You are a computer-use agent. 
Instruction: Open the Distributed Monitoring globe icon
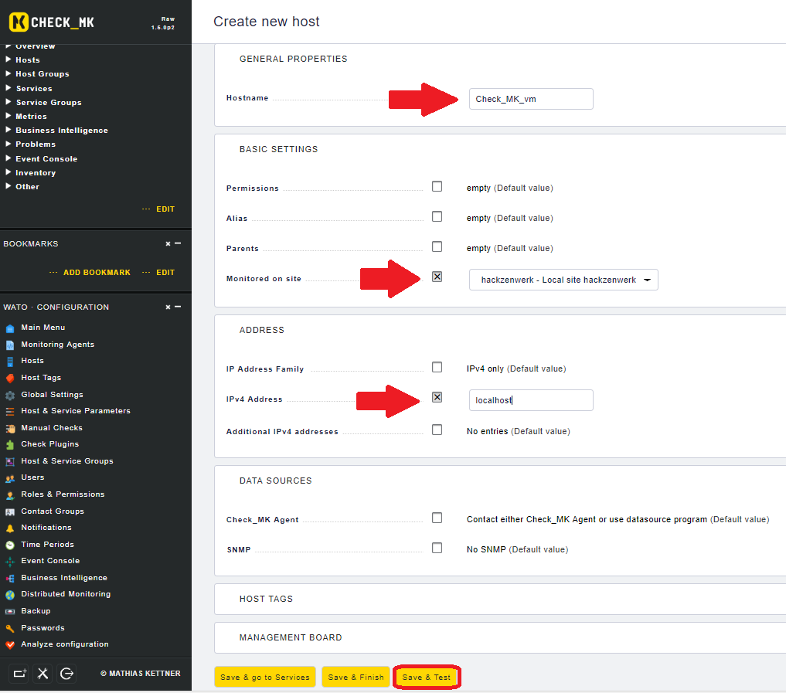10,595
